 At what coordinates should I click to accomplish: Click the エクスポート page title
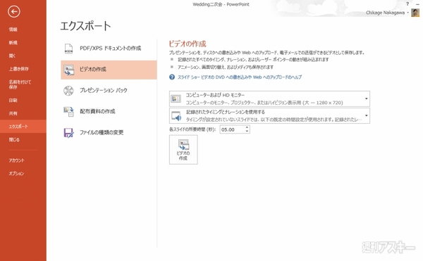click(85, 26)
